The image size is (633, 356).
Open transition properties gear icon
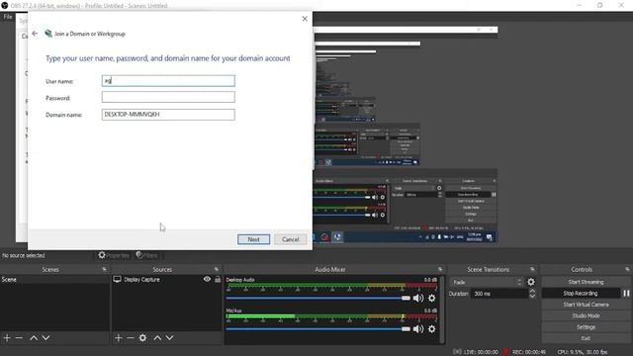(531, 282)
